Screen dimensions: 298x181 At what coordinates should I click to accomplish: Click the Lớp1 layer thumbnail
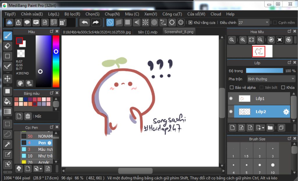point(244,99)
